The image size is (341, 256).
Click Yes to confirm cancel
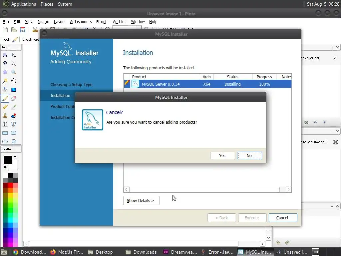222,155
